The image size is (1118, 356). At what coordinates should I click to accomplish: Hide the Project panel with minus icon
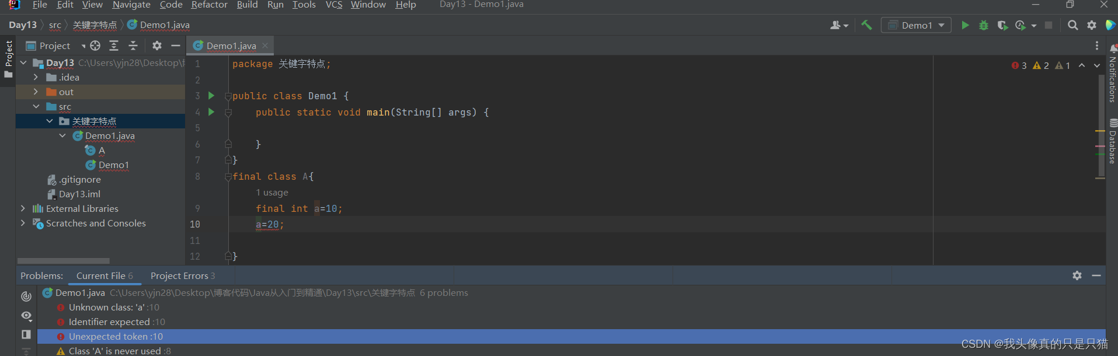point(176,46)
